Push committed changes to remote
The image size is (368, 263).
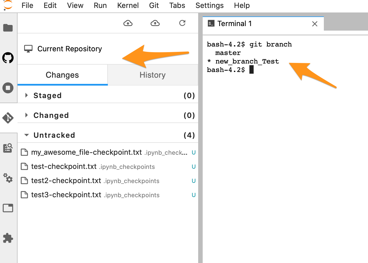coord(155,23)
